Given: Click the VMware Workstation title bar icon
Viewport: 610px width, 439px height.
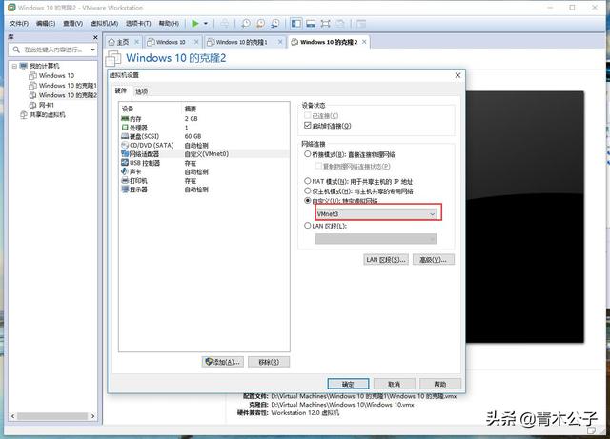Looking at the screenshot, I should [11, 8].
